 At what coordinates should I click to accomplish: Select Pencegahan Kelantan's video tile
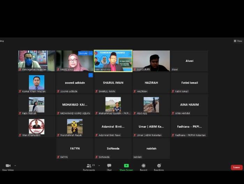[37, 61]
